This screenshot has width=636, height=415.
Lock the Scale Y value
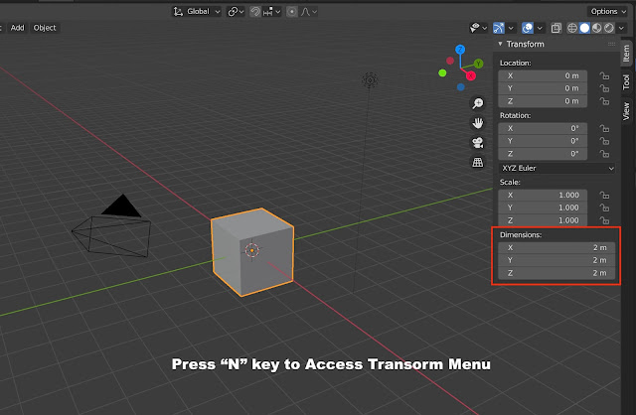point(604,207)
